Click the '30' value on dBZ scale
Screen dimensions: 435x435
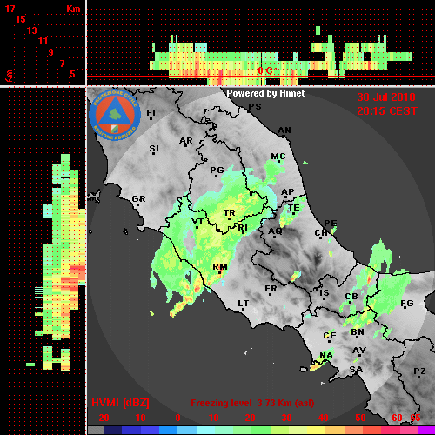(x=286, y=418)
